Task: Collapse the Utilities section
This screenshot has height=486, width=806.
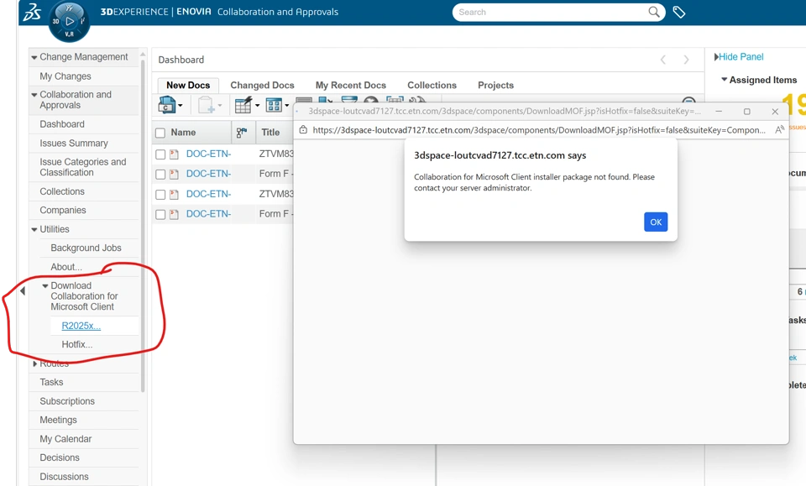Action: pyautogui.click(x=34, y=230)
